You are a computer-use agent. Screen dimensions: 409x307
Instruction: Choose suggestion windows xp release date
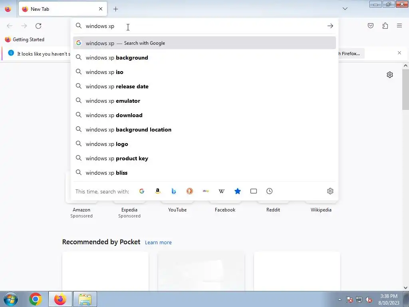[x=204, y=86]
